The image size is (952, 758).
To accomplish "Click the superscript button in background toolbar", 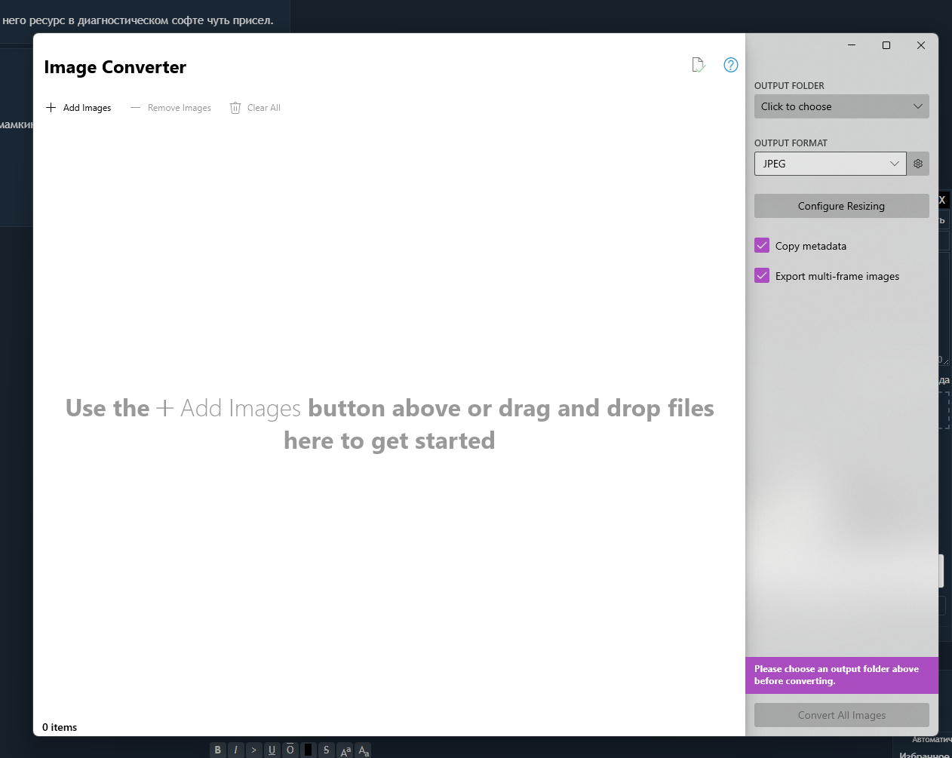I will 345,750.
